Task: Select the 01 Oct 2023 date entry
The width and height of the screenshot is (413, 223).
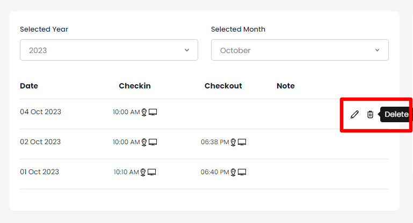Action: coord(40,172)
